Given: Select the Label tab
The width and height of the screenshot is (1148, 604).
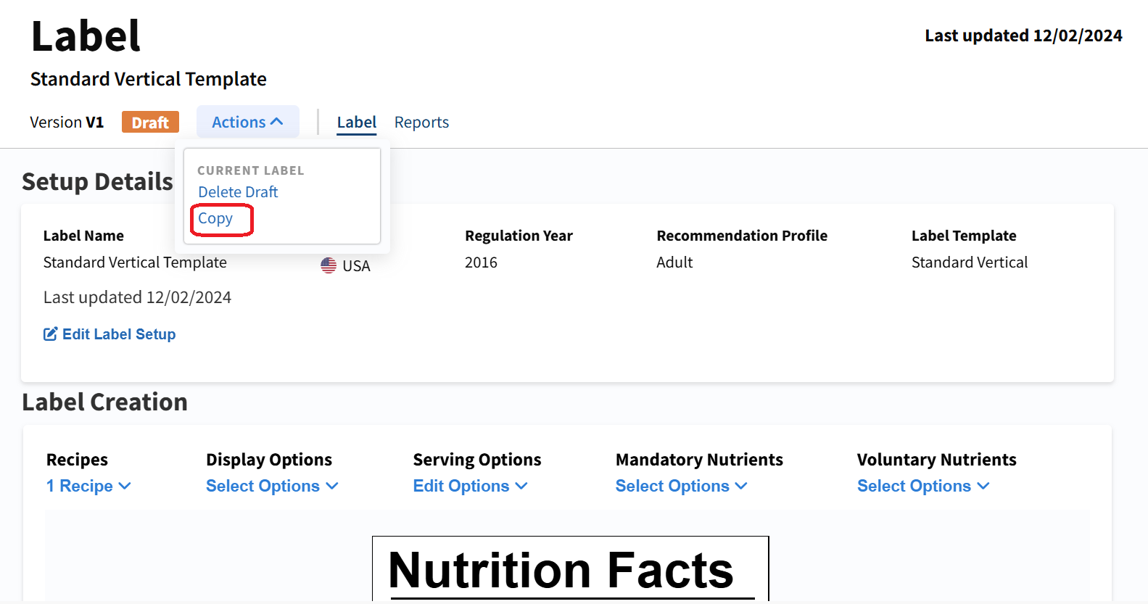Looking at the screenshot, I should tap(356, 122).
